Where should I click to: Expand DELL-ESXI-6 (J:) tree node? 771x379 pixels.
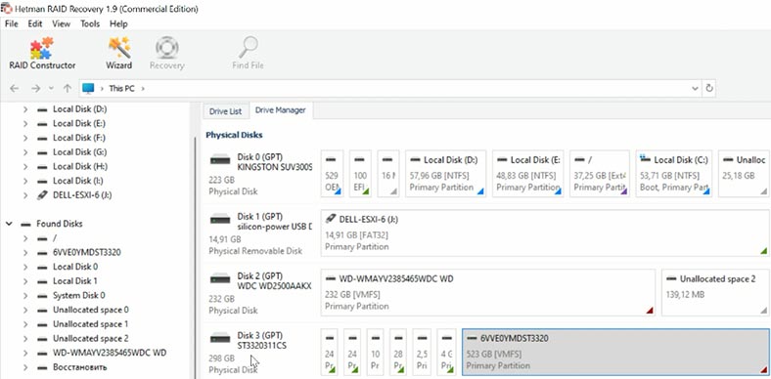coord(25,195)
